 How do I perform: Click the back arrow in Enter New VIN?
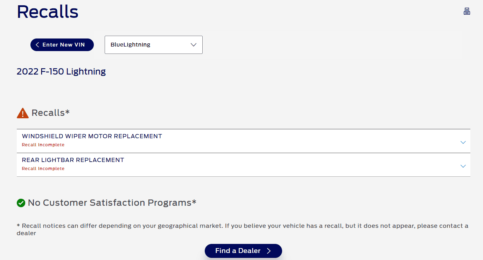click(37, 45)
